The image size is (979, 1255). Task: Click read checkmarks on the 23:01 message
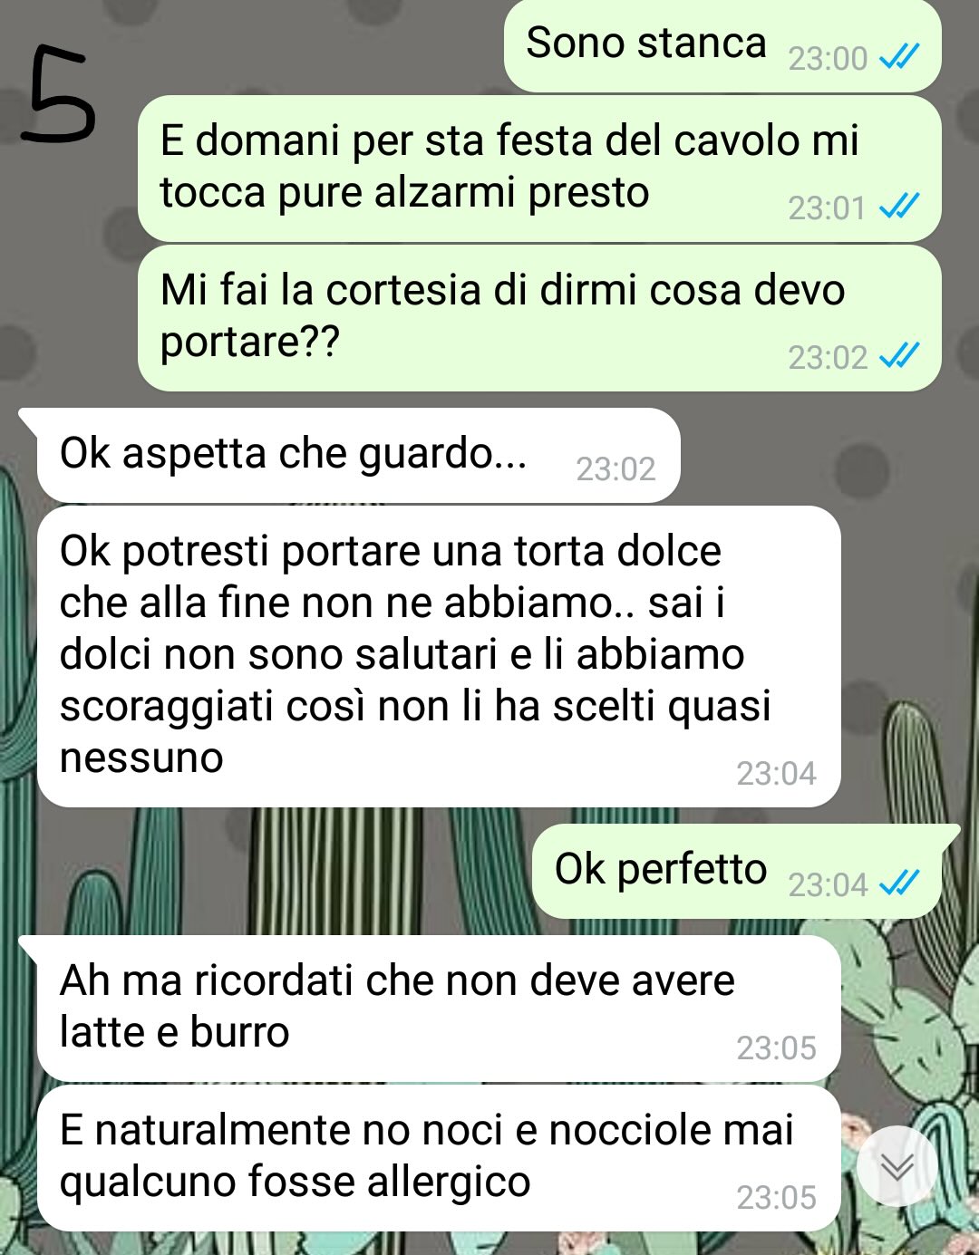pyautogui.click(x=899, y=207)
